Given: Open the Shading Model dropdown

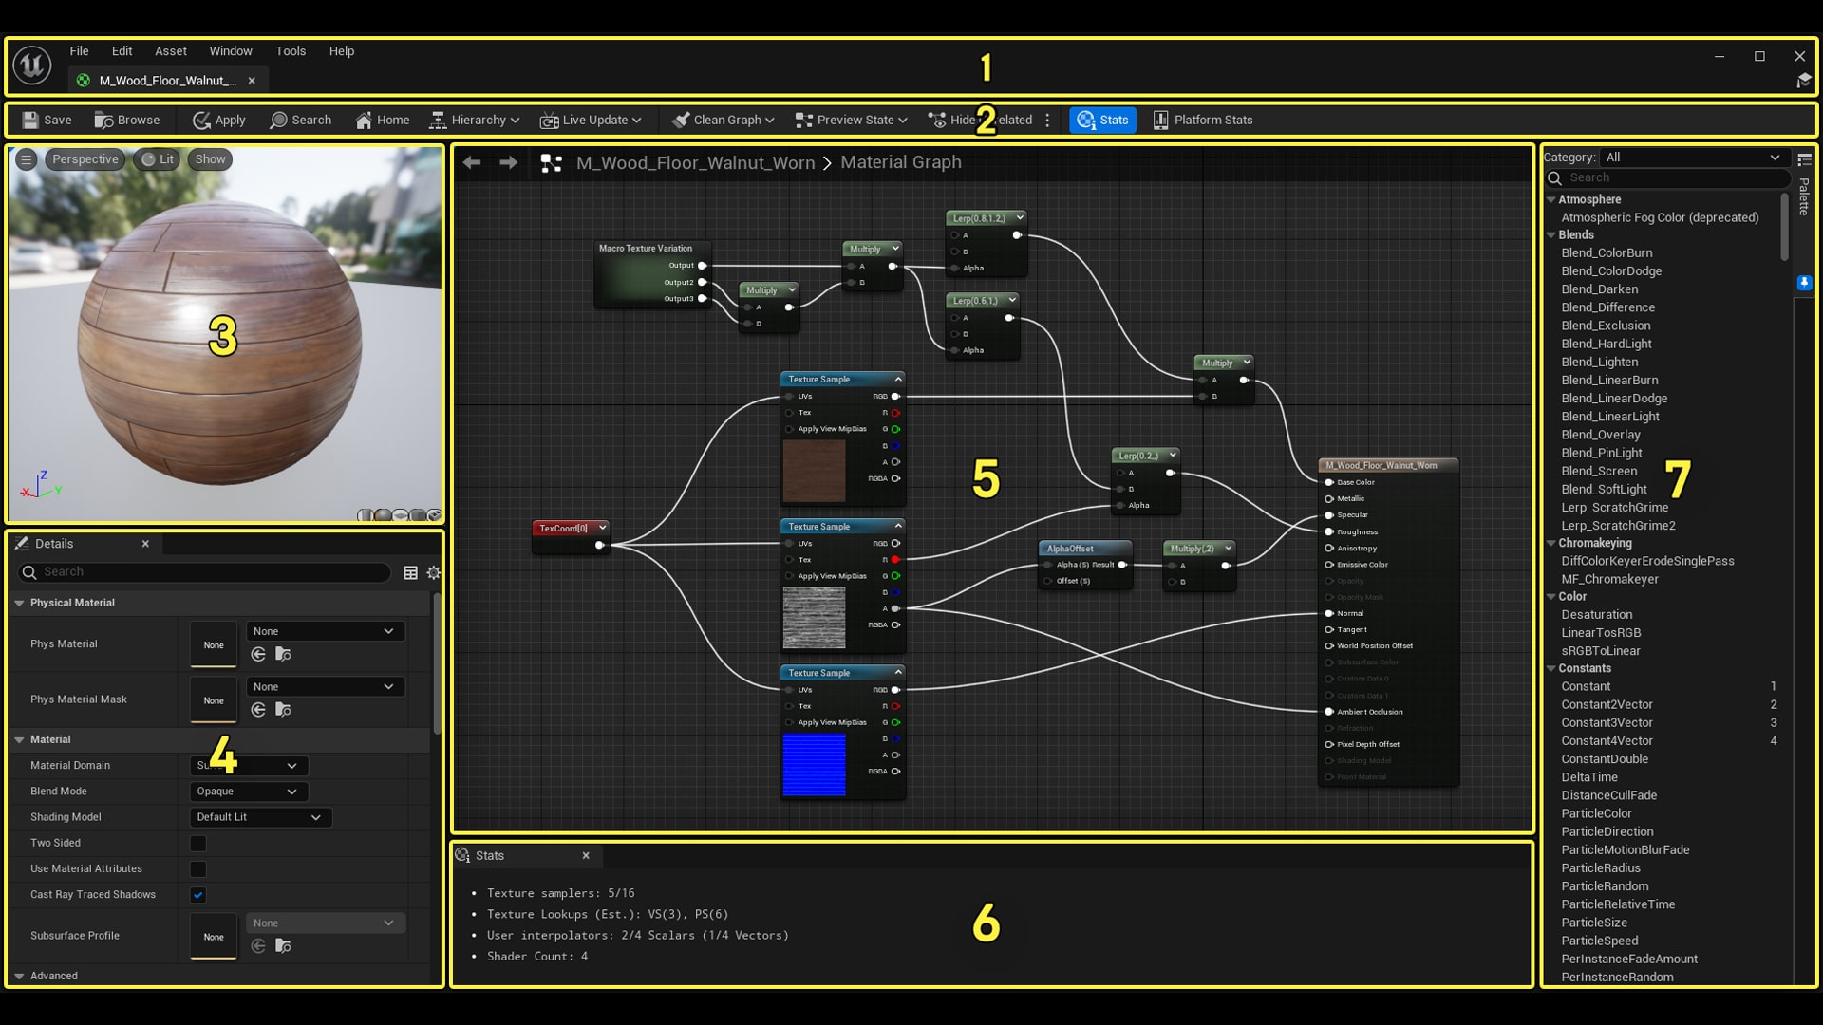Looking at the screenshot, I should coord(254,816).
